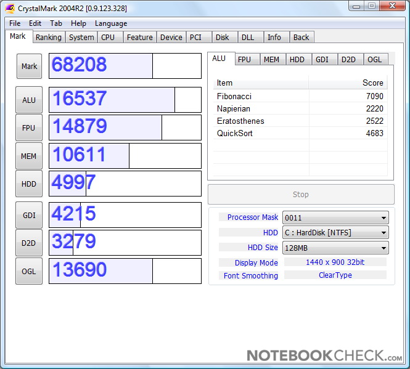Viewport: 410px width, 369px height.
Task: Show the FPU results tab
Action: (244, 59)
